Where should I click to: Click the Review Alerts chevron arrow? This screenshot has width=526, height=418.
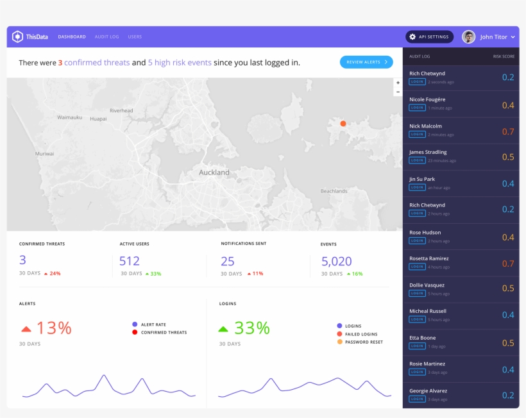(x=386, y=62)
